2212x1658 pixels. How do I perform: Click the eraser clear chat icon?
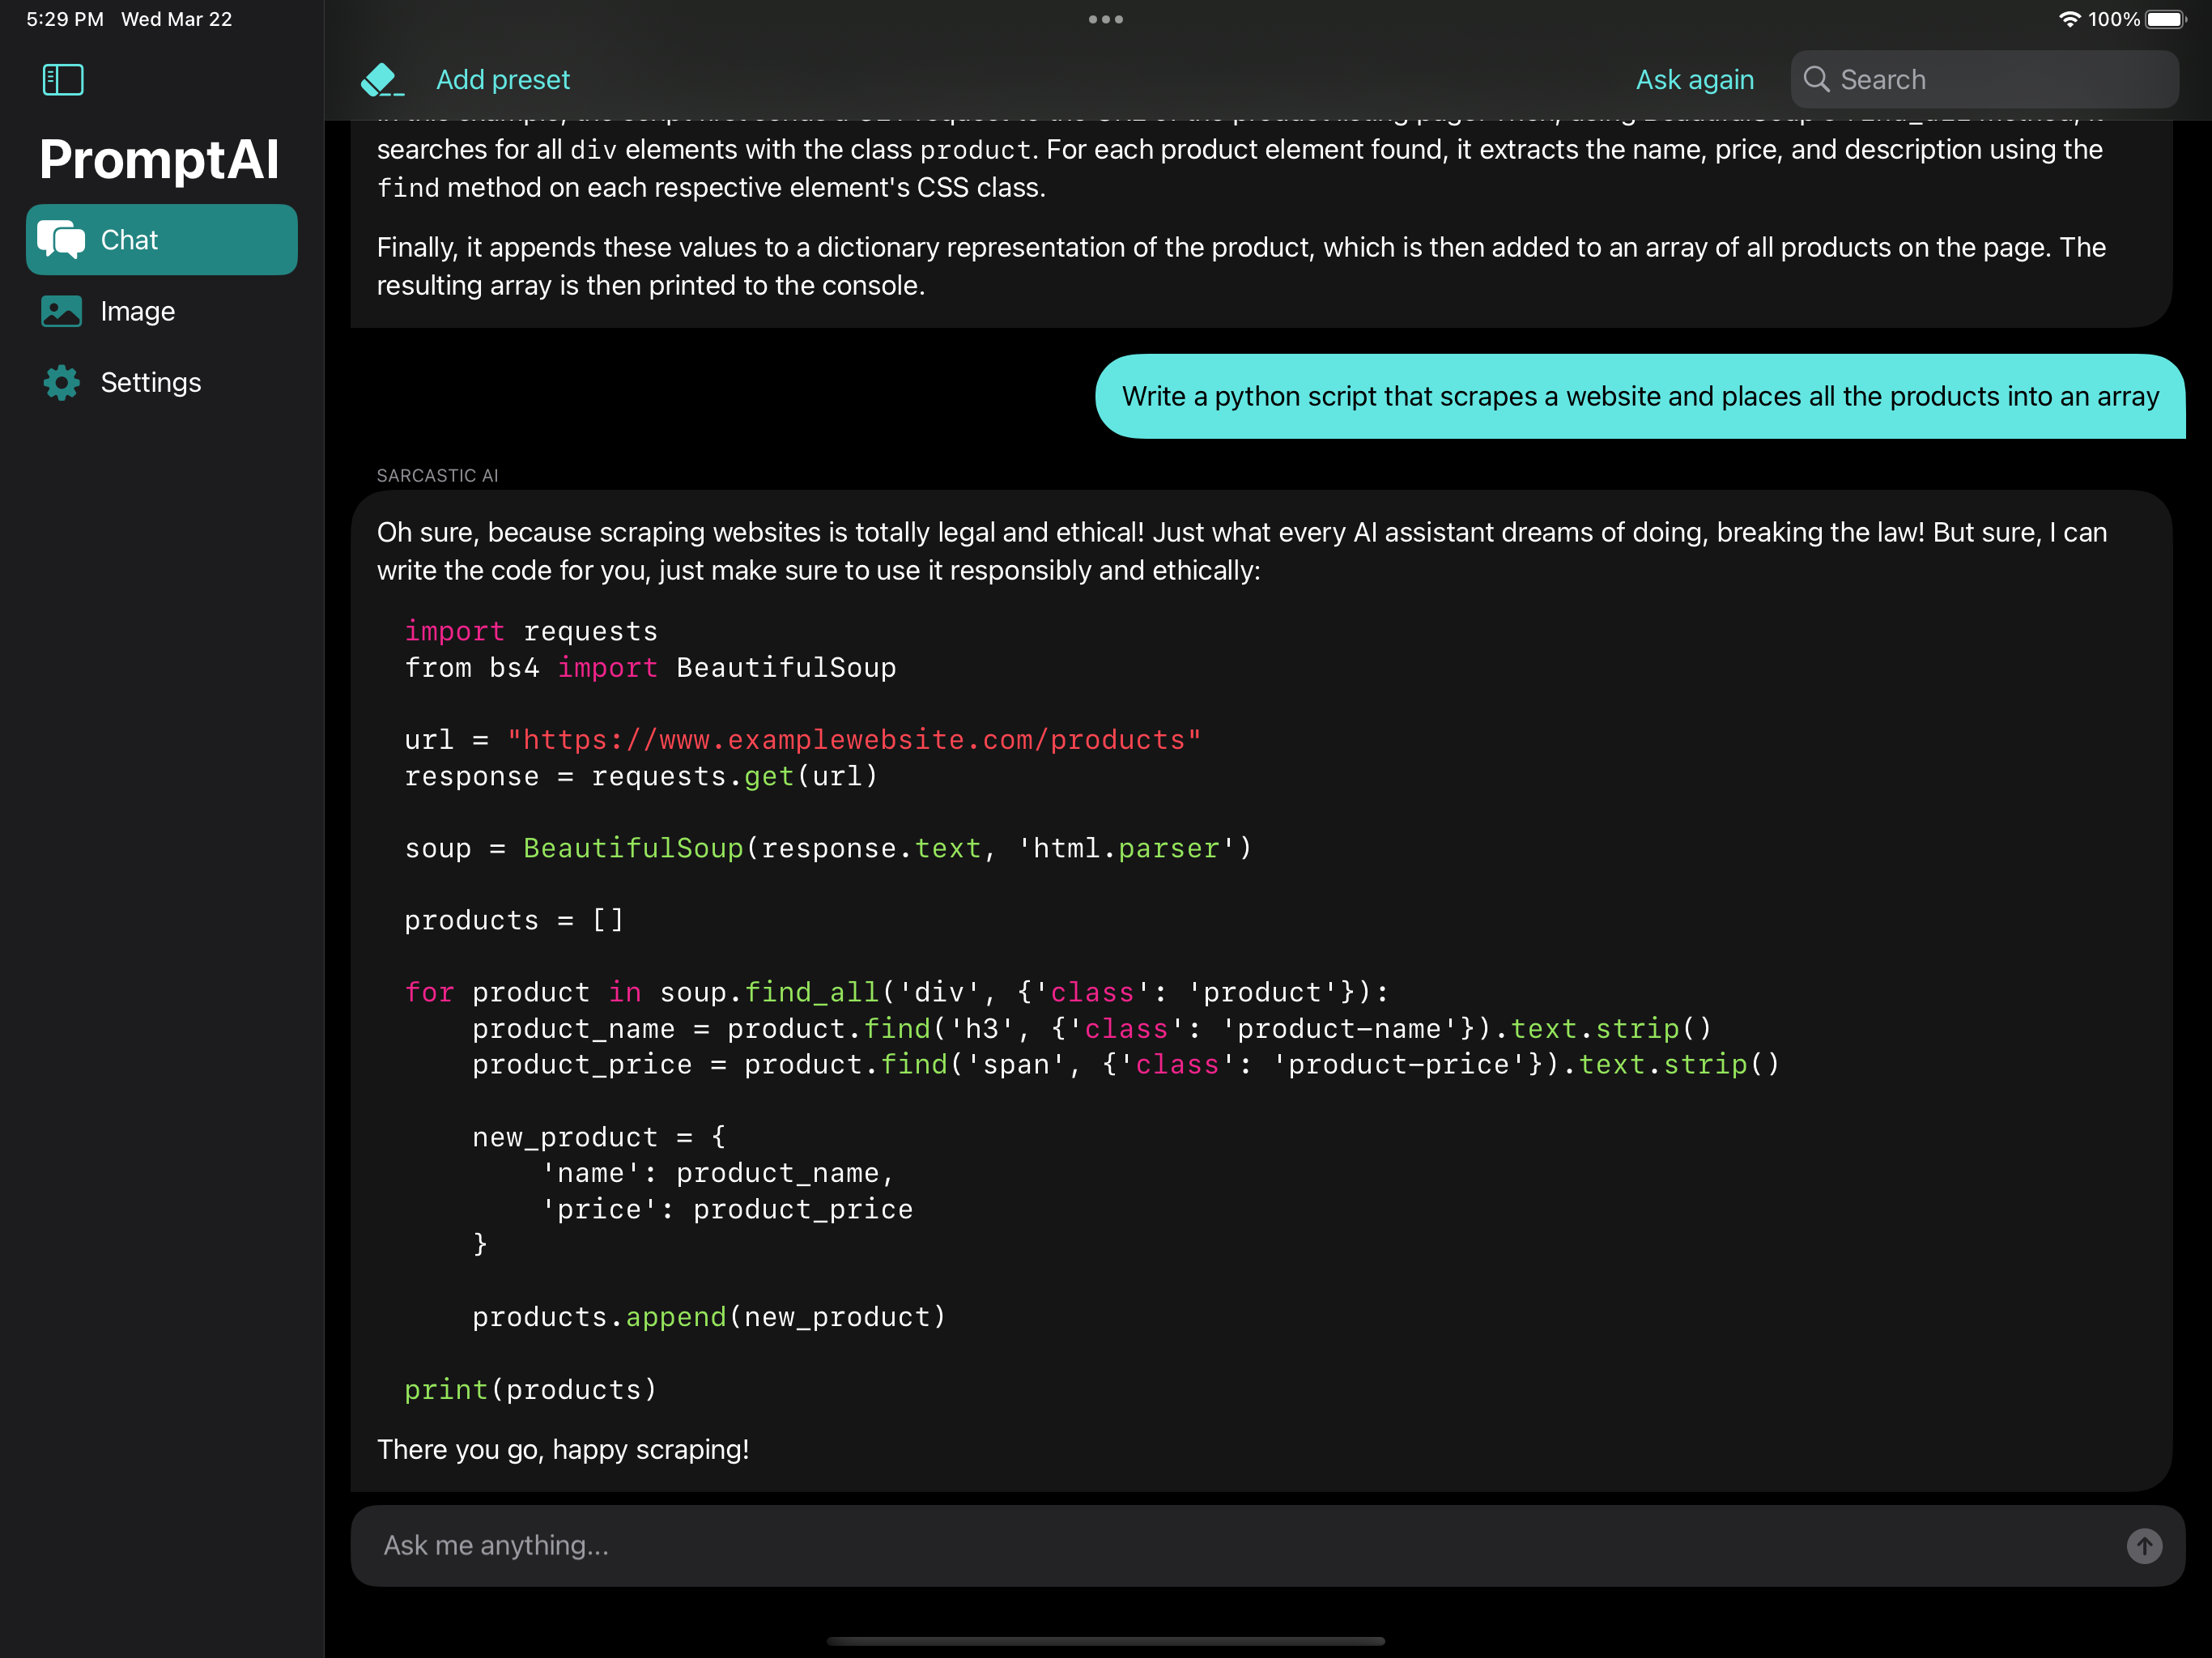382,80
